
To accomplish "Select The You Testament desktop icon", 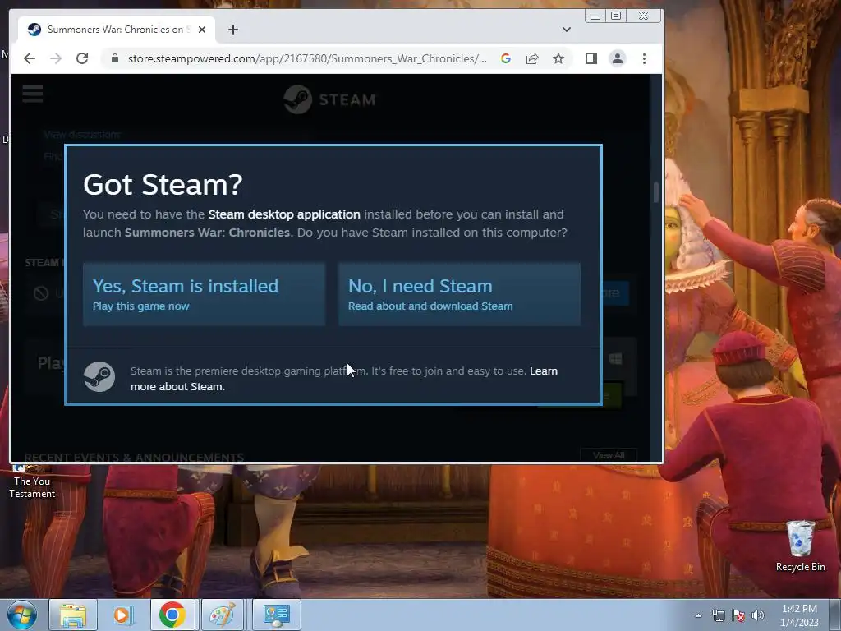I will pyautogui.click(x=32, y=481).
